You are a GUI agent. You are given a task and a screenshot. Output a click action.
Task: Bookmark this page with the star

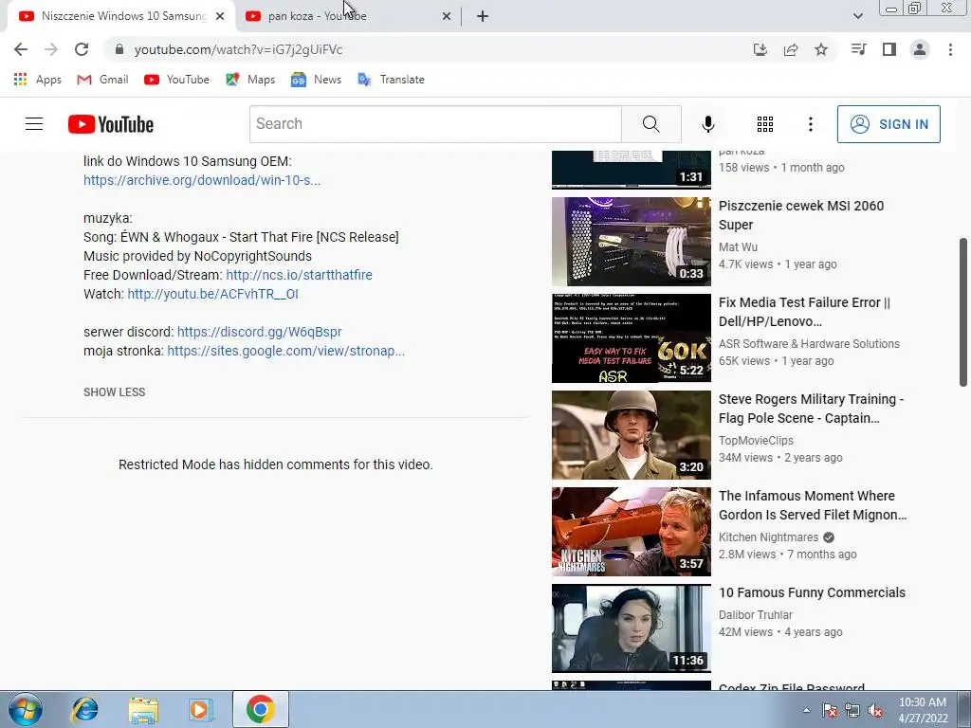(x=821, y=49)
